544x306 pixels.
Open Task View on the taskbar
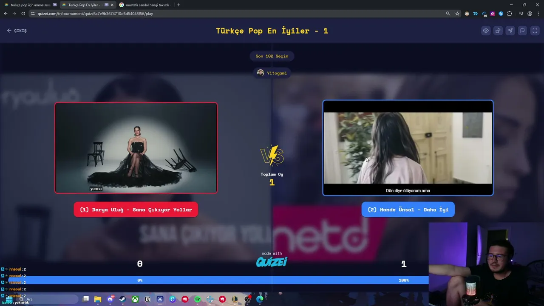coord(86,299)
